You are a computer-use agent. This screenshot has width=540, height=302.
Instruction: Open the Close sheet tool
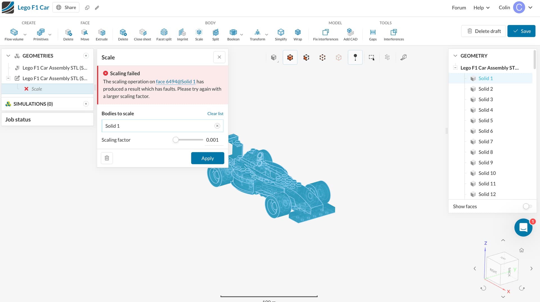pos(142,34)
